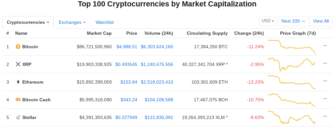Sort by Change (24h) column header

(x=249, y=33)
